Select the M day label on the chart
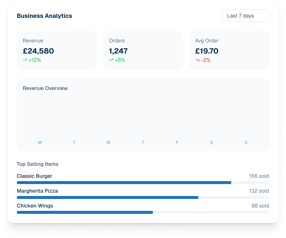This screenshot has height=238, width=286. [40, 142]
